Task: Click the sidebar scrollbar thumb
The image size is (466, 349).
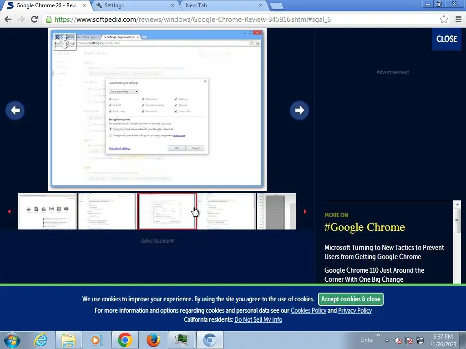Action: point(457,220)
